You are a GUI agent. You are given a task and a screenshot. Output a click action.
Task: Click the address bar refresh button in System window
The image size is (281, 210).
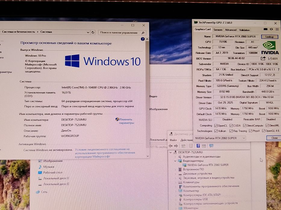93,32
